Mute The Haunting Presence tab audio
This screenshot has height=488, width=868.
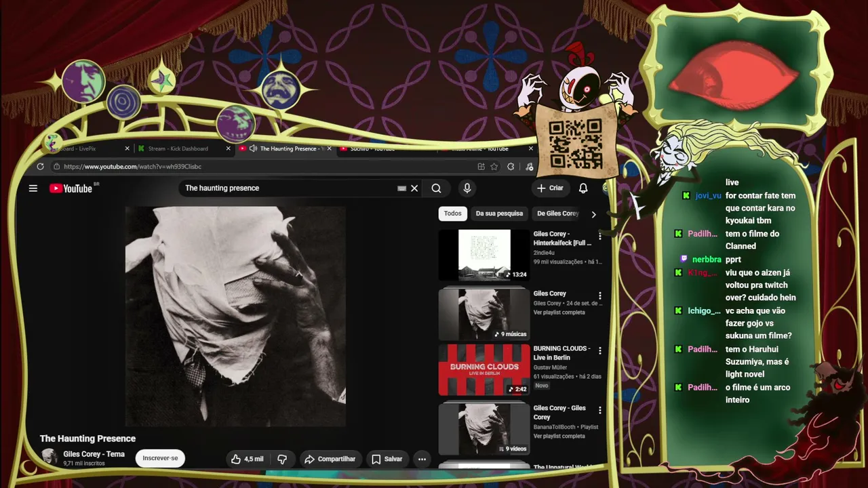coord(253,148)
